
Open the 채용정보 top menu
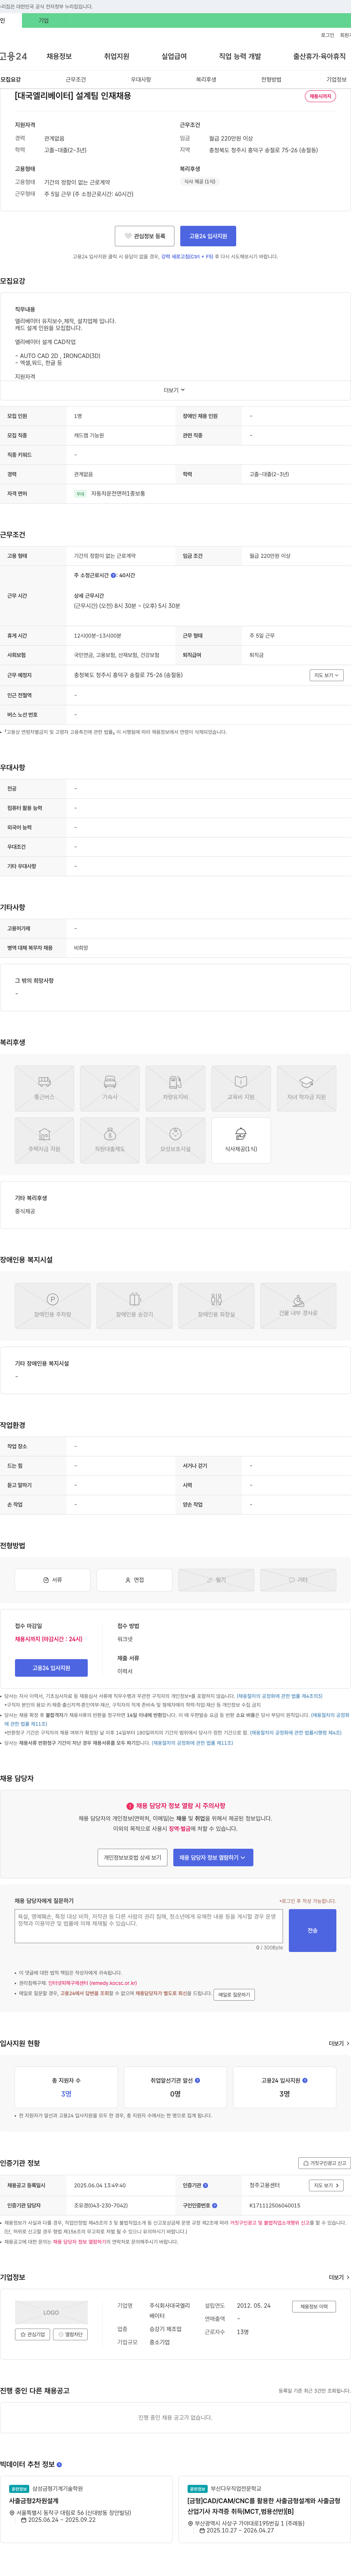click(59, 56)
